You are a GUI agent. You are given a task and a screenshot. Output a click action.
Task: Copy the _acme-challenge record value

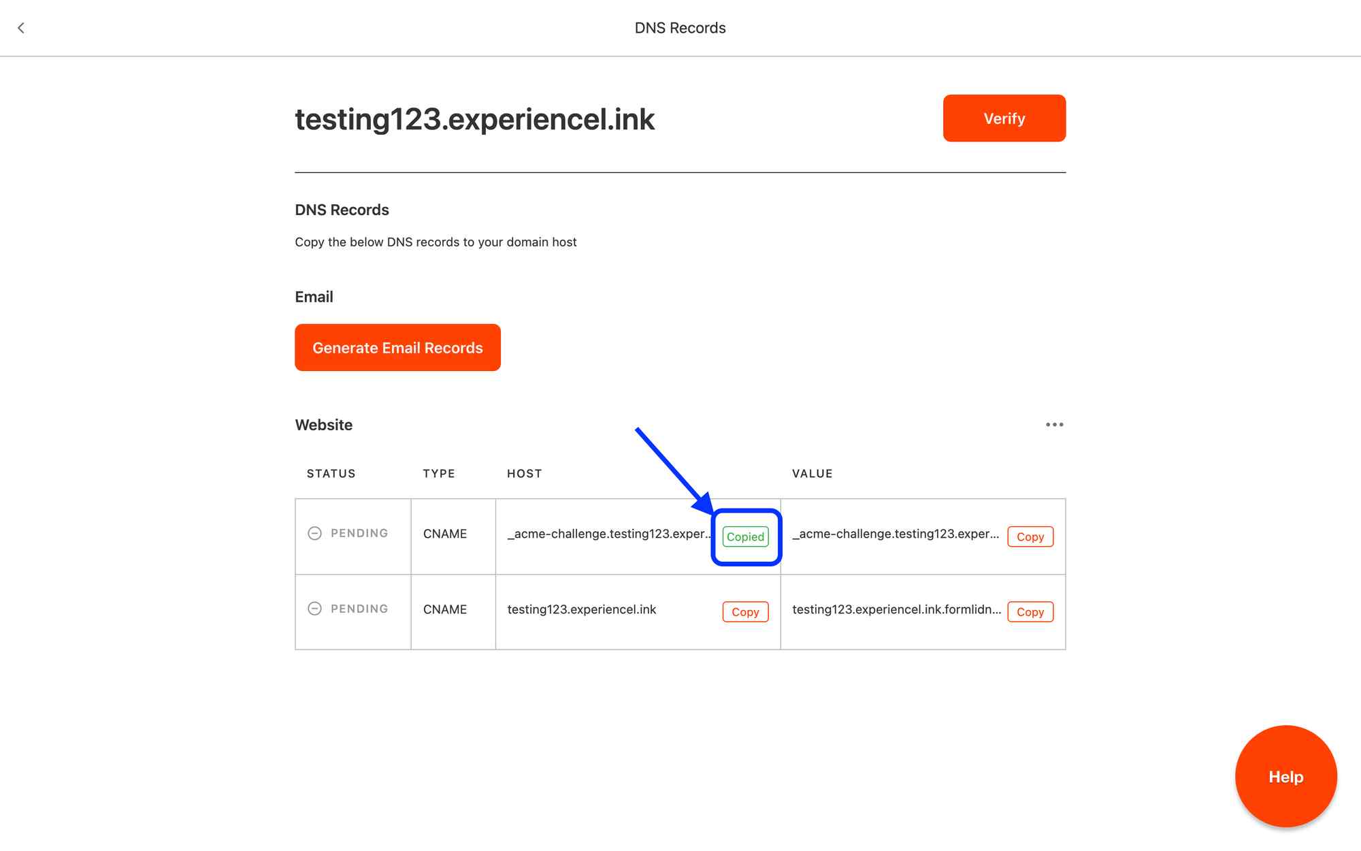pyautogui.click(x=1030, y=536)
